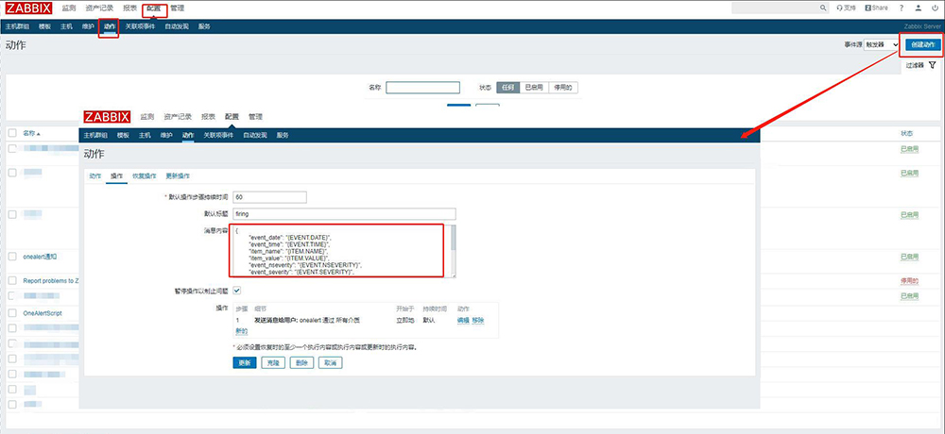The width and height of the screenshot is (945, 434).
Task: Click the 删除 button
Action: [x=302, y=363]
